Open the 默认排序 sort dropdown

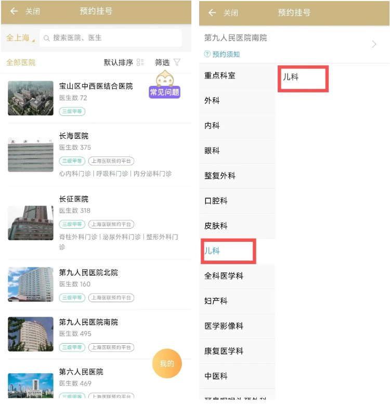pyautogui.click(x=118, y=62)
